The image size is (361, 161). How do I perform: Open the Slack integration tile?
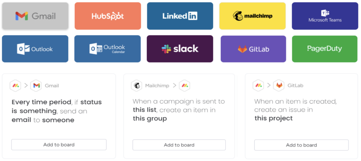click(180, 49)
